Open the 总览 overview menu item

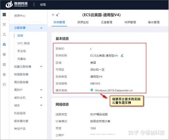[43, 5]
